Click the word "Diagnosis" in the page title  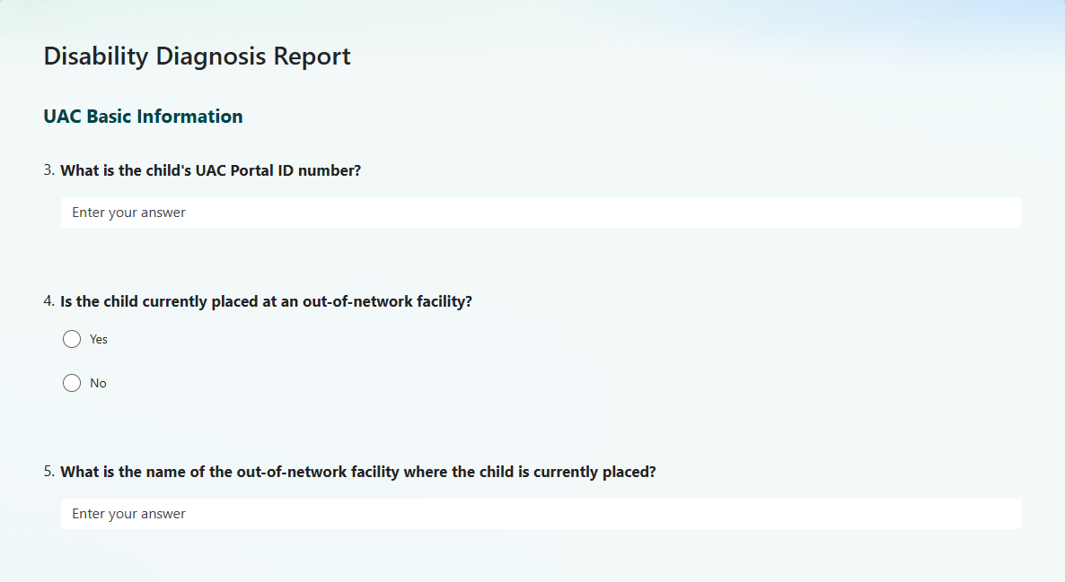pyautogui.click(x=211, y=56)
